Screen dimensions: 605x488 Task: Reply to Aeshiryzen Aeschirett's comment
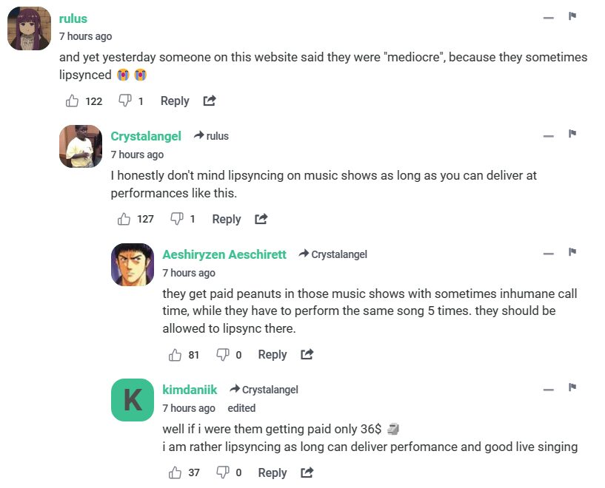point(273,355)
